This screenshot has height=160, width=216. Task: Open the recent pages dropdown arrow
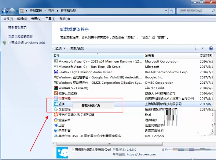(x=17, y=11)
